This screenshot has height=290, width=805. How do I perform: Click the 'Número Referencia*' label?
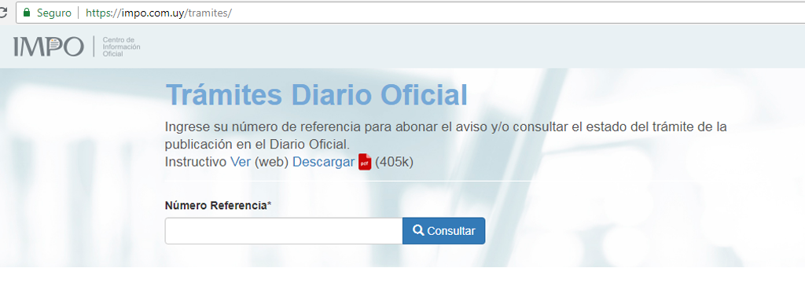(219, 206)
